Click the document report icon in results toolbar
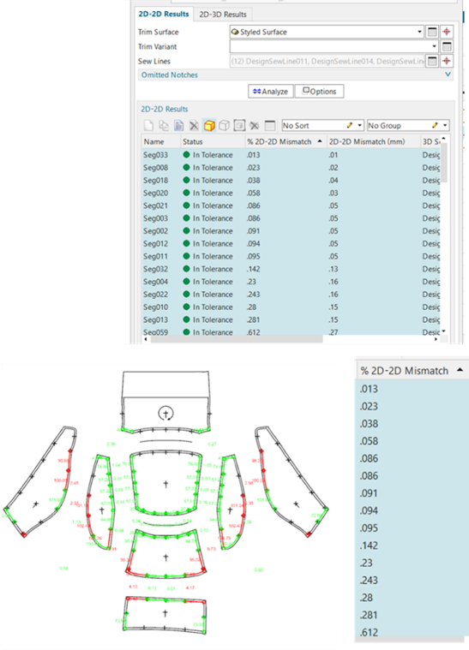 click(179, 125)
